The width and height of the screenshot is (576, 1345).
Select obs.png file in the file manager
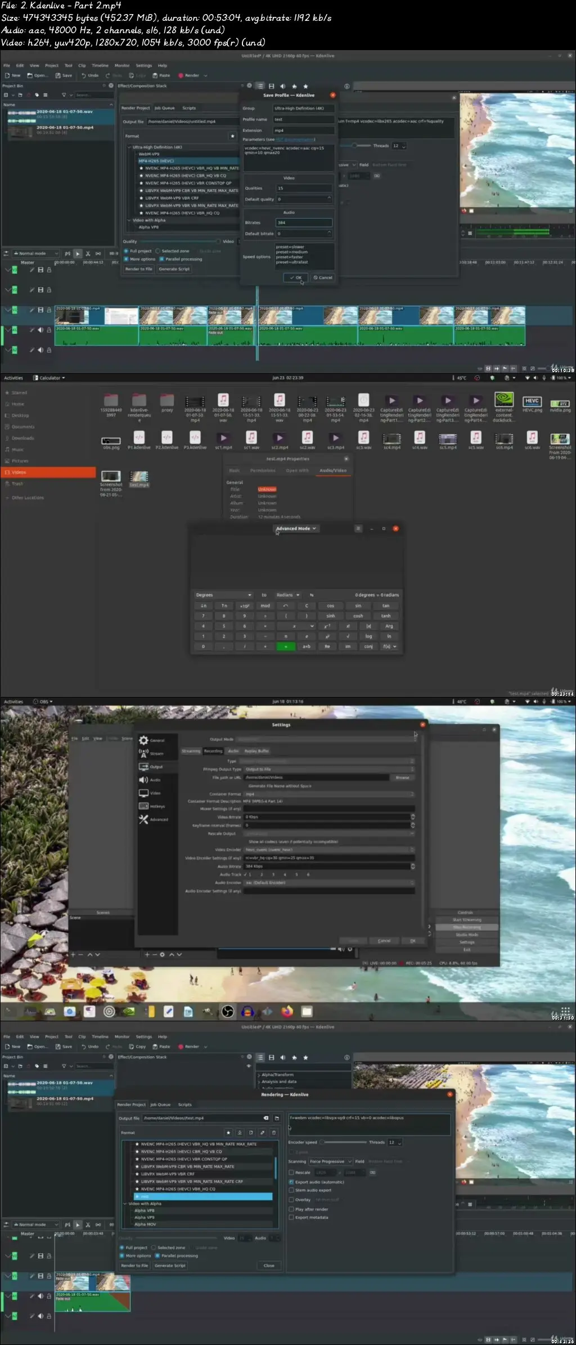[111, 443]
